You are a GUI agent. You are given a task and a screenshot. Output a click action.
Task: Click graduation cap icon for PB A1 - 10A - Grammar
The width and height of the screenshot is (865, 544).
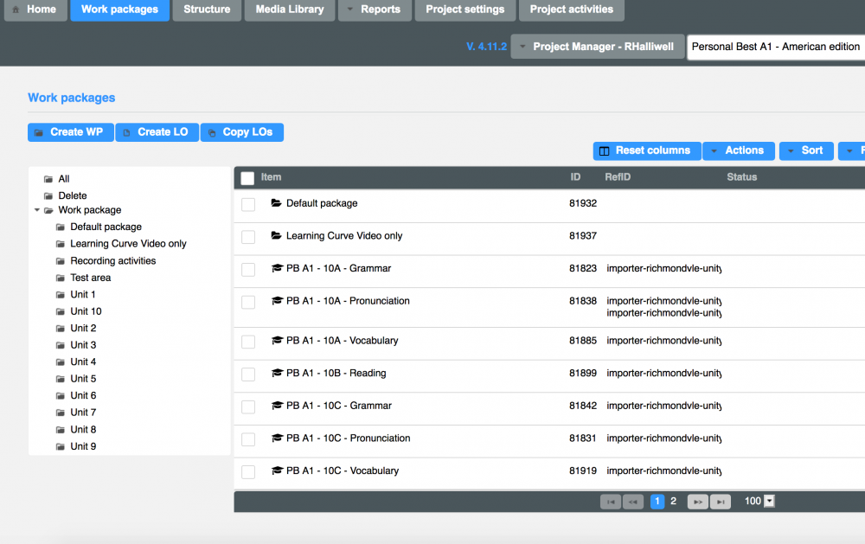[x=277, y=269]
